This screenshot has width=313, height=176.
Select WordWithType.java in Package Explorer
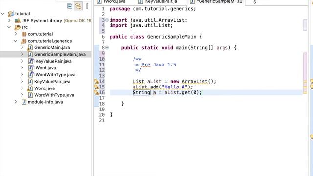tap(54, 95)
